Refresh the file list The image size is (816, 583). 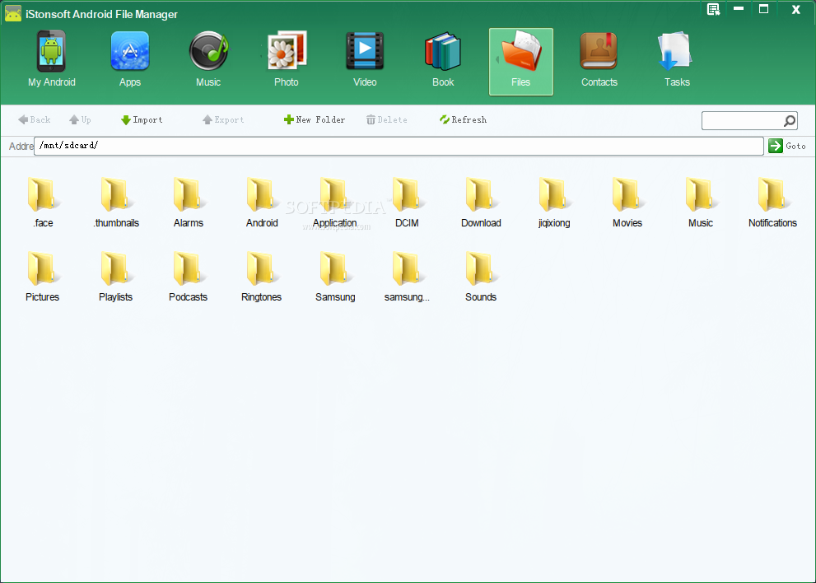pyautogui.click(x=463, y=119)
